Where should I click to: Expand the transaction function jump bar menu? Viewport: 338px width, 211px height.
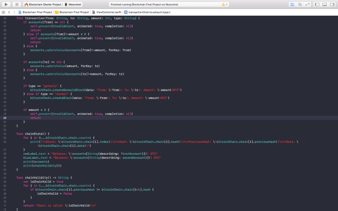click(x=147, y=12)
